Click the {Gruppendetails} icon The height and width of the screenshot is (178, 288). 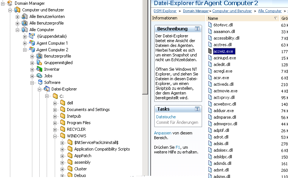[32, 36]
